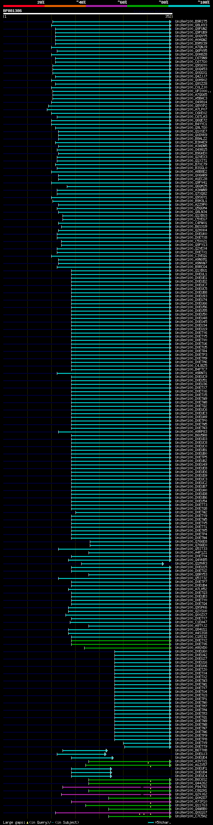Select hit label UniRef100_A7IP10
The image size is (213, 825).
191,801
